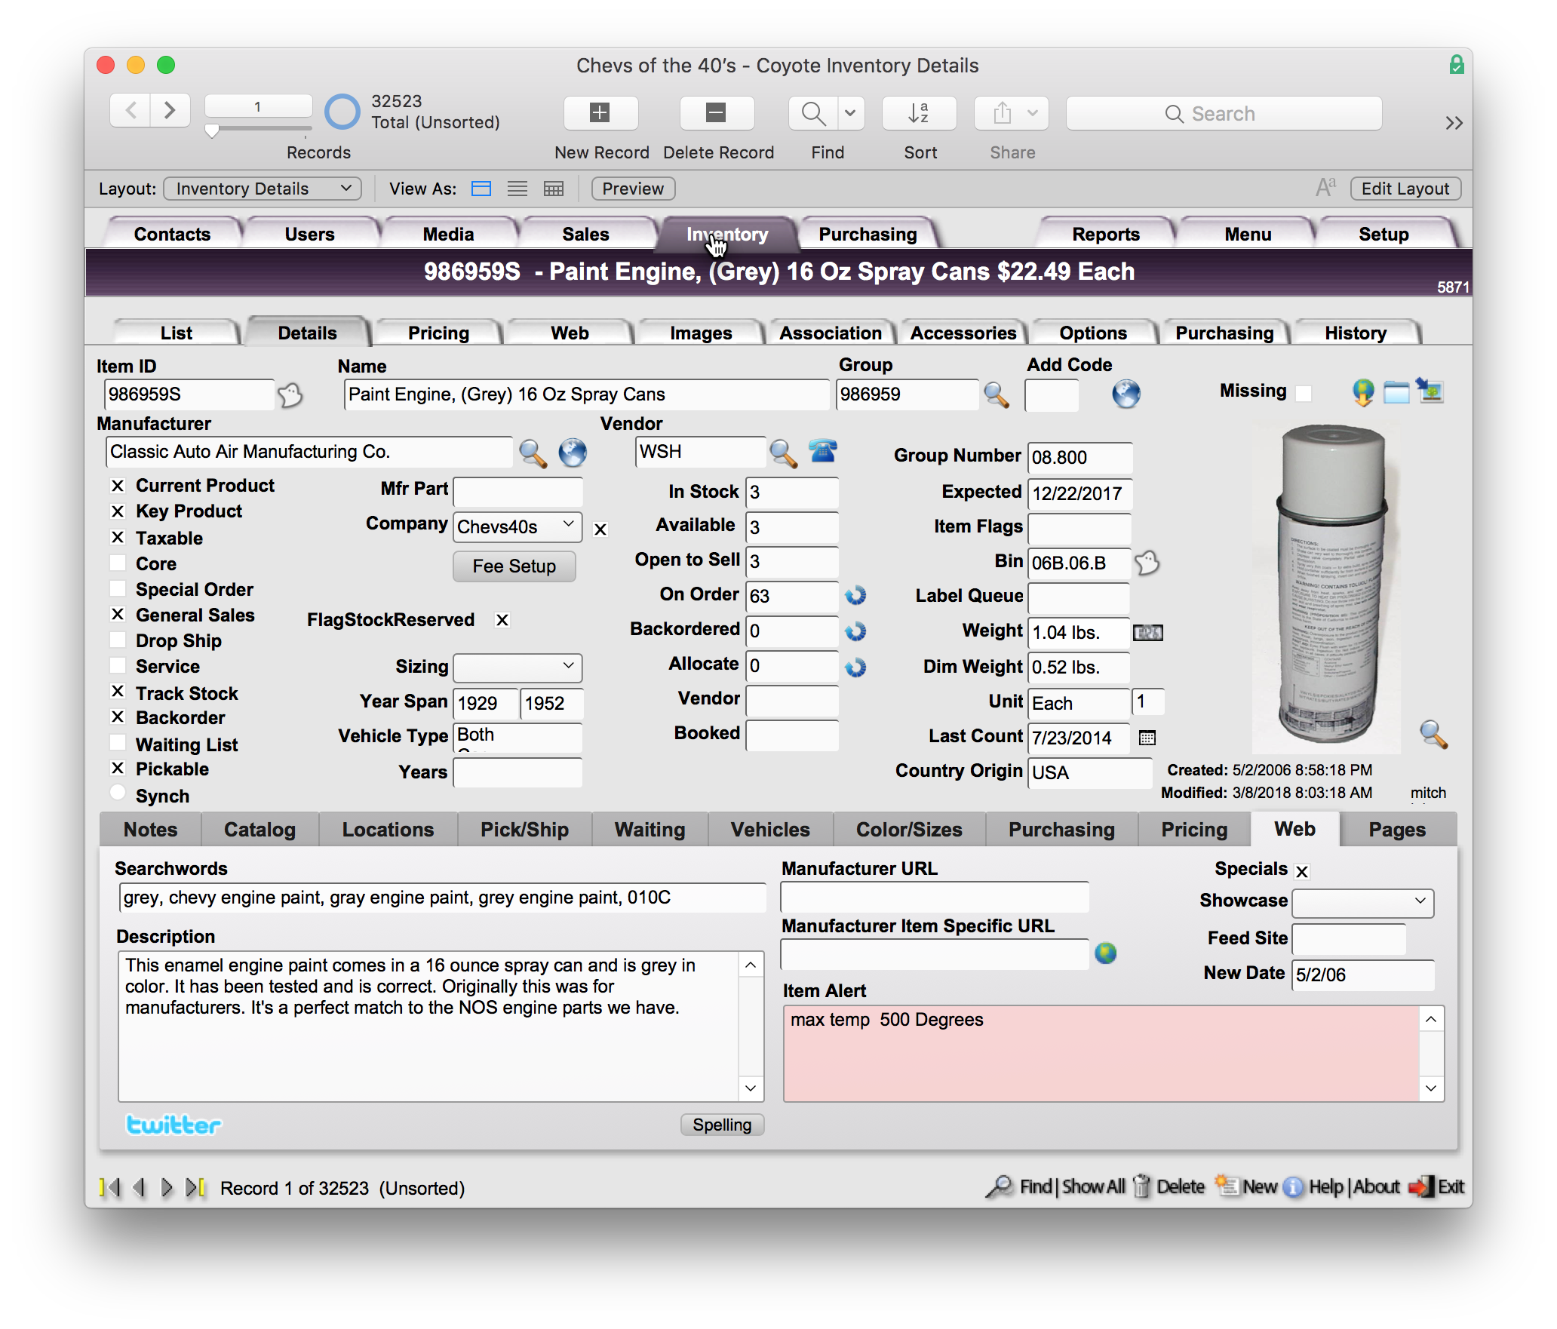Screen dimensions: 1557x1329
Task: Open the Company dropdown showing Chevs40s
Action: point(517,526)
